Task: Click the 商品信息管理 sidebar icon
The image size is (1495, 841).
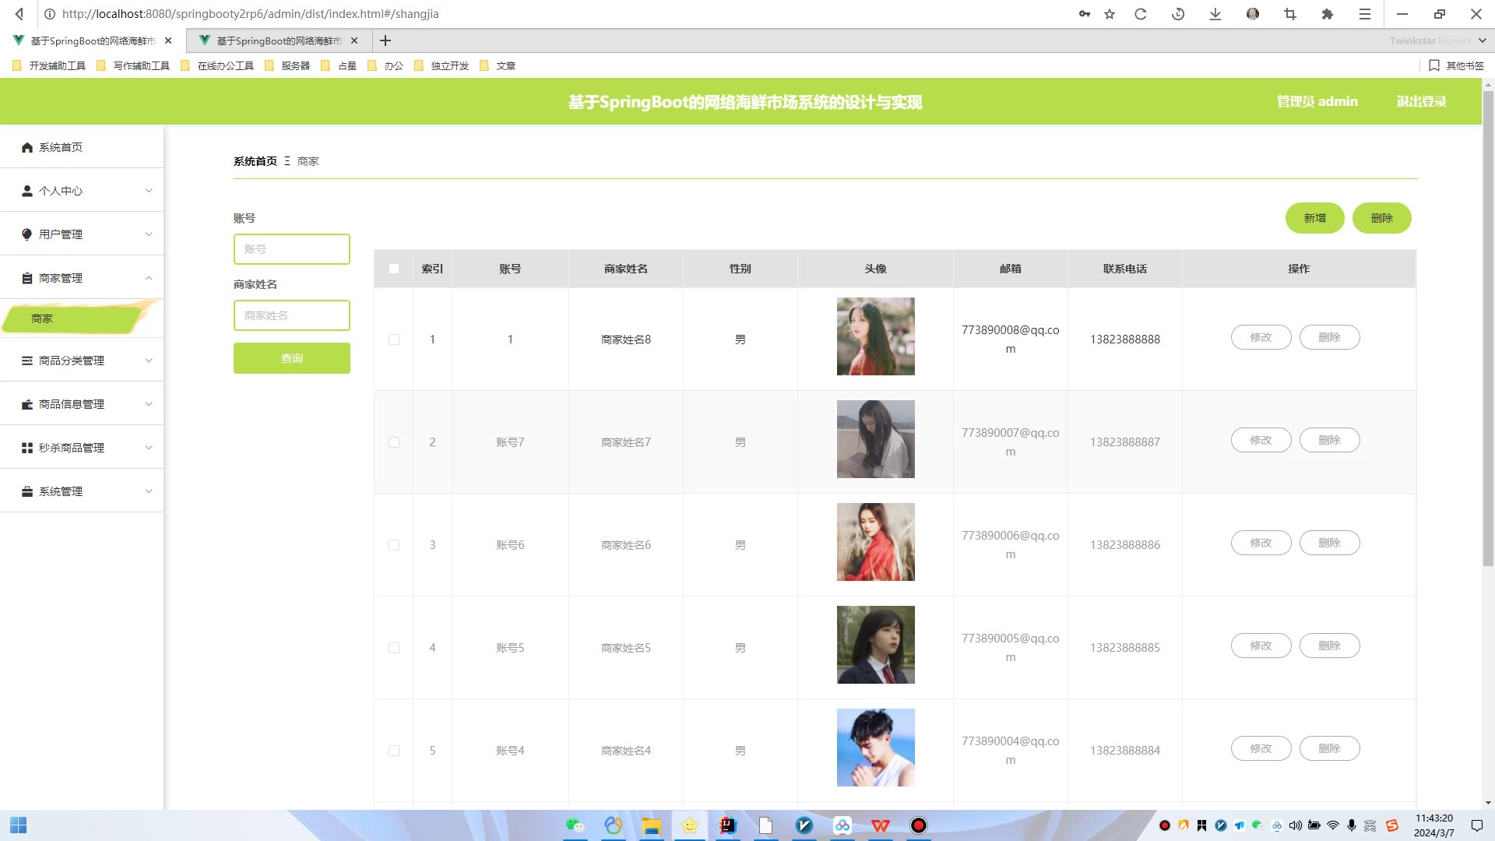Action: coord(27,404)
